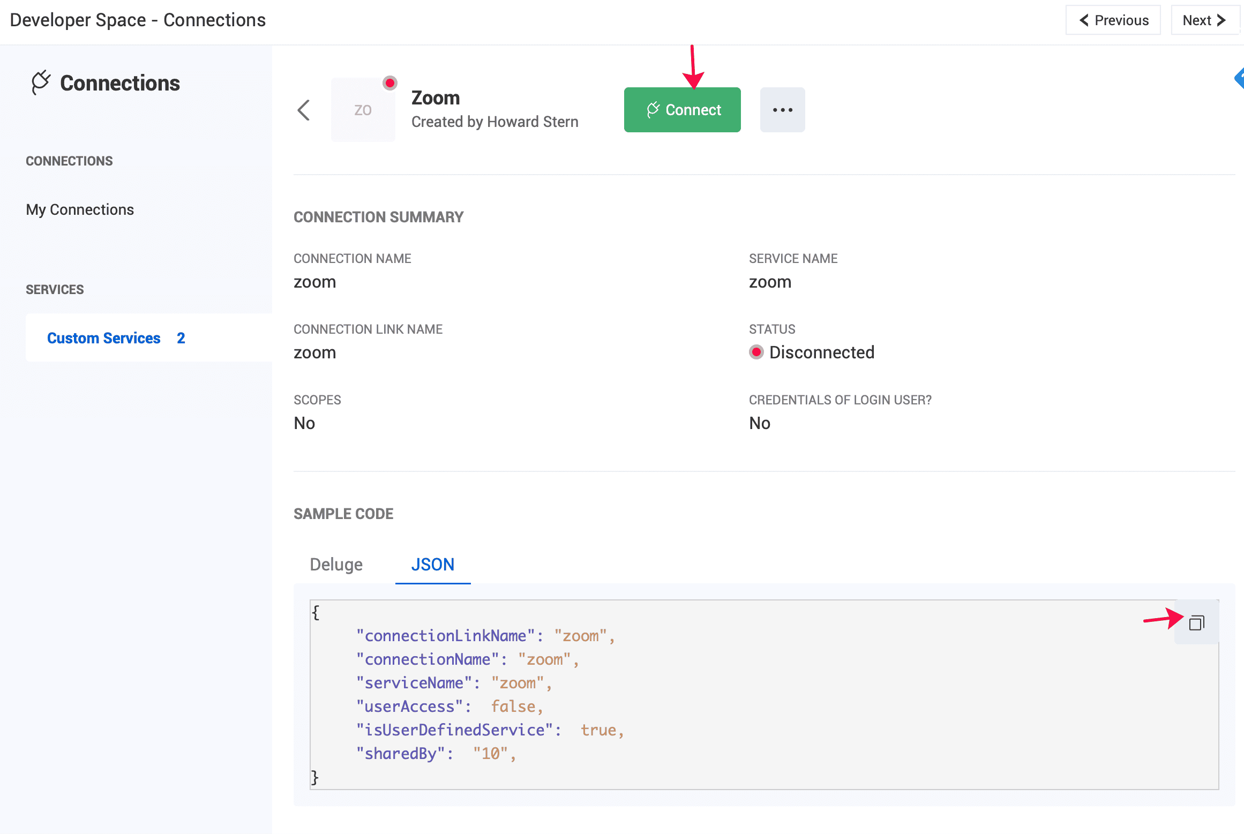The height and width of the screenshot is (834, 1244).
Task: Click the zoom value under Connection Link Name
Action: click(315, 353)
